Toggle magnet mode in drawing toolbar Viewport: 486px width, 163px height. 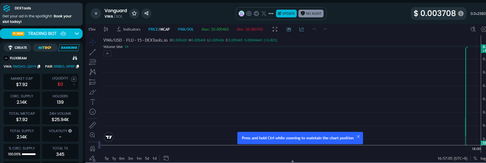pyautogui.click(x=93, y=149)
